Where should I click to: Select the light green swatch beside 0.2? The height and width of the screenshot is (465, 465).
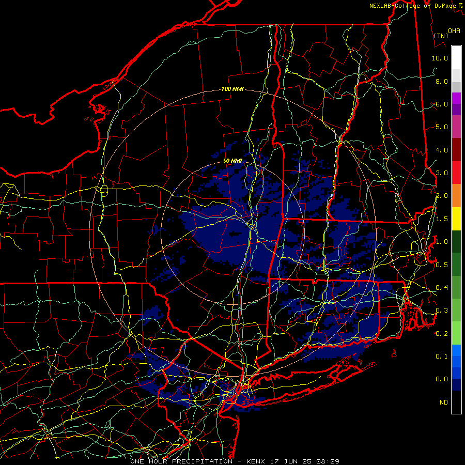coord(456,333)
